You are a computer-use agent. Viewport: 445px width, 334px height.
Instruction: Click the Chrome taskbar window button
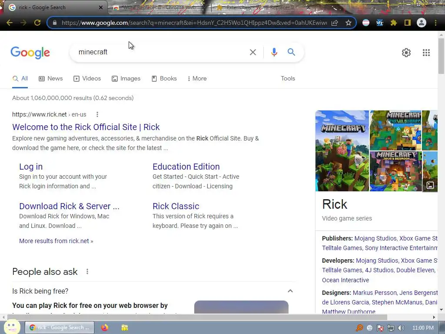[x=60, y=327]
